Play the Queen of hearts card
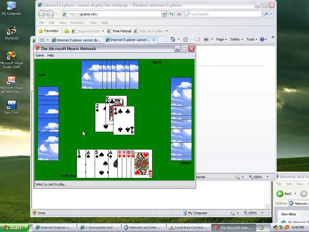 (x=142, y=164)
